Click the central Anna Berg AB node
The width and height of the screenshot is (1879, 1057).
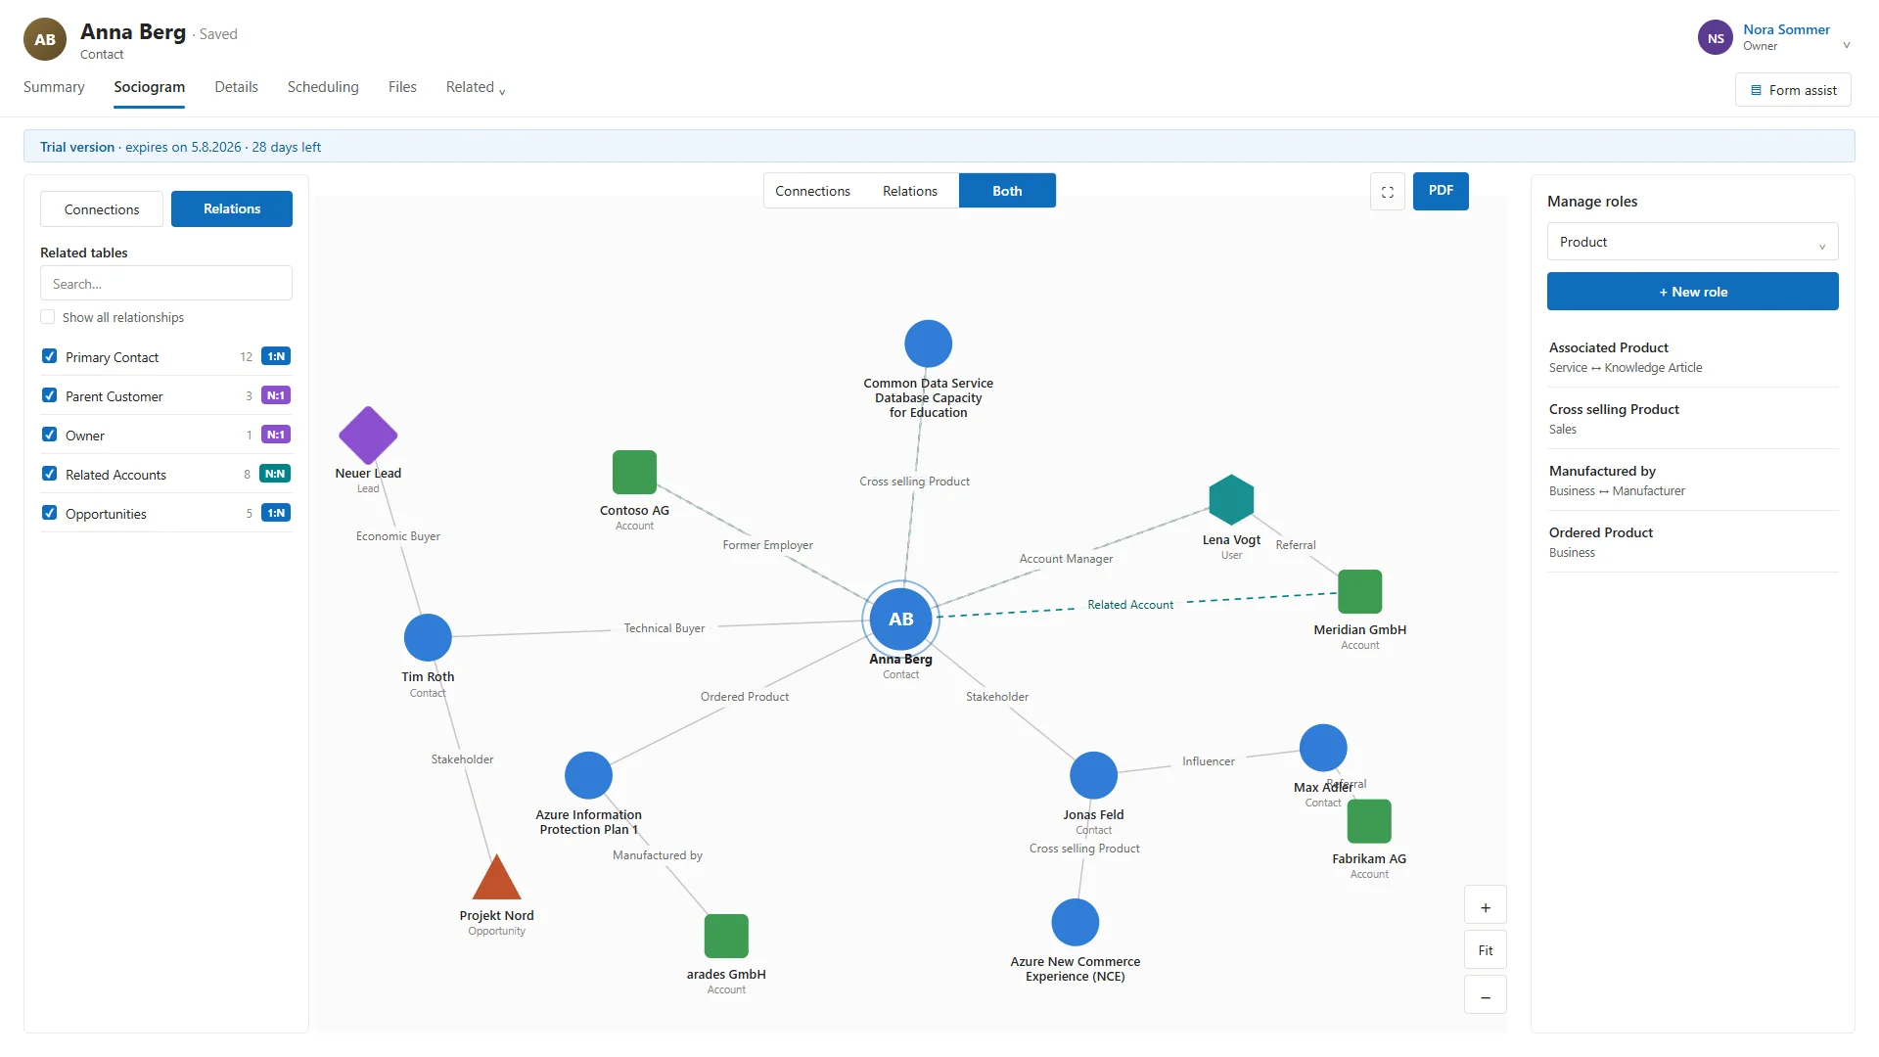[900, 619]
